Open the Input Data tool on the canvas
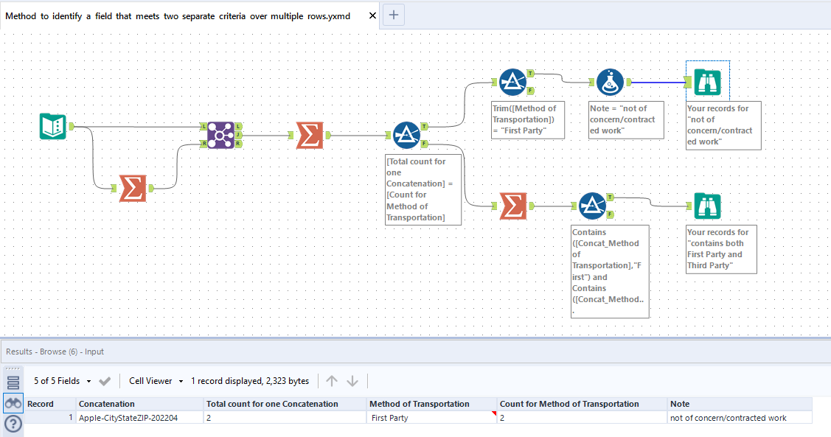Viewport: 831px width, 437px height. [x=52, y=126]
